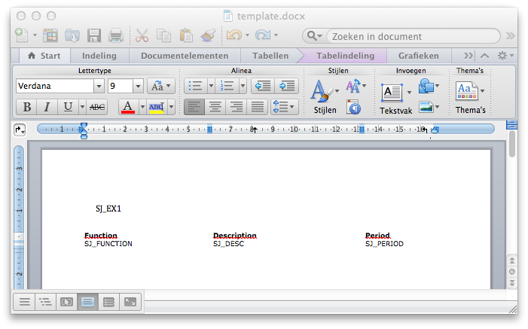528x329 pixels.
Task: Open the Indeling tab
Action: tap(99, 56)
